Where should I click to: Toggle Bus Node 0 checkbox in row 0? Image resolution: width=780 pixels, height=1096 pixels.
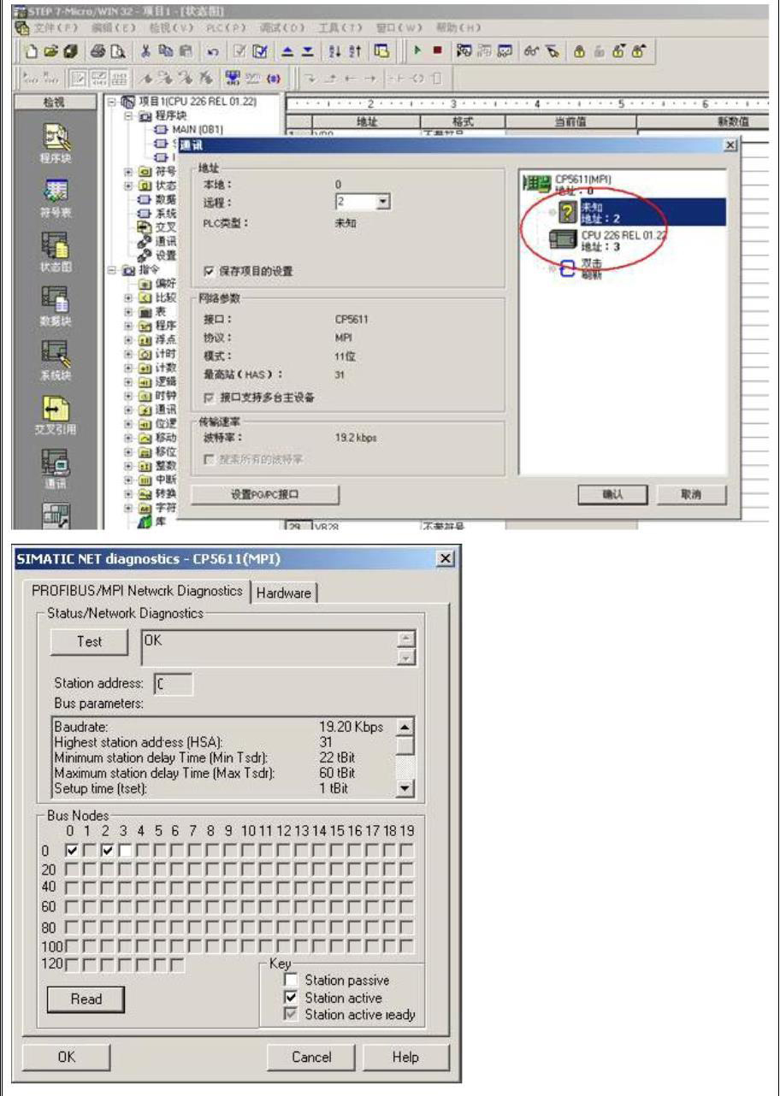[73, 851]
